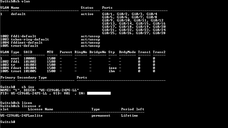Click the 'slot' column header
228x128 pixels.
click(5, 109)
